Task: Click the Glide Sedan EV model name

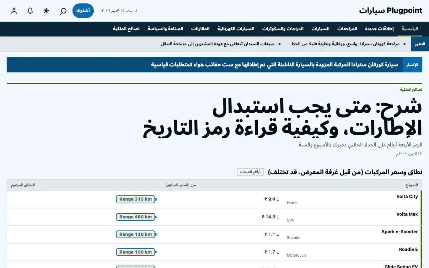Action: pos(401,266)
